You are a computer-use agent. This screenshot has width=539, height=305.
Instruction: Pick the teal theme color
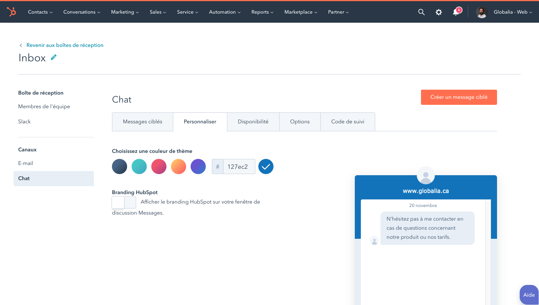pyautogui.click(x=139, y=167)
